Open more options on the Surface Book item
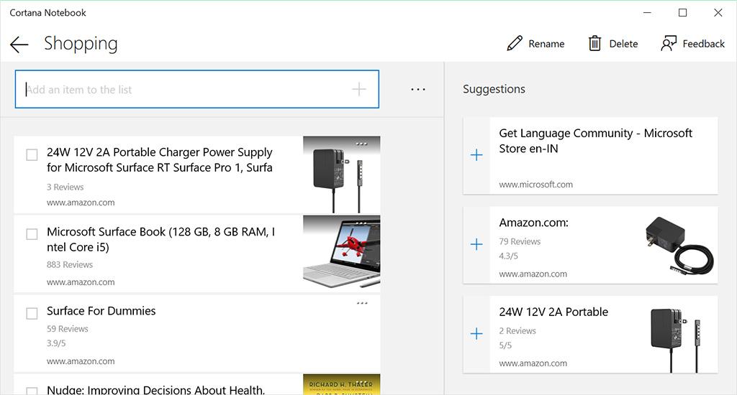Image resolution: width=737 pixels, height=395 pixels. [361, 223]
